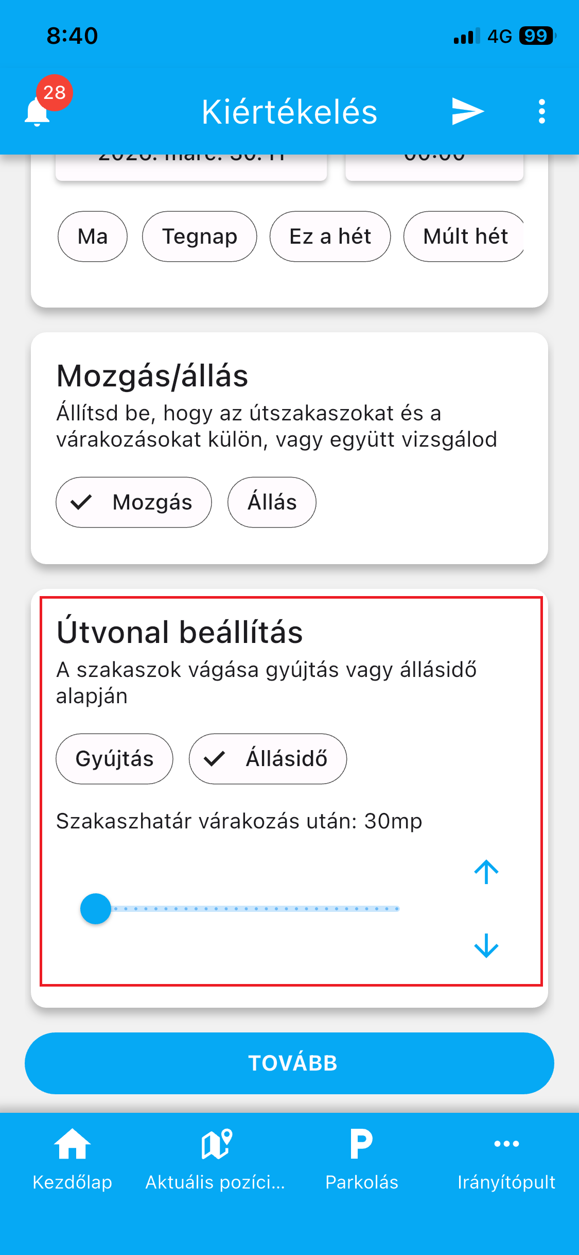Select the Állásidő route option
The height and width of the screenshot is (1255, 579).
point(268,759)
